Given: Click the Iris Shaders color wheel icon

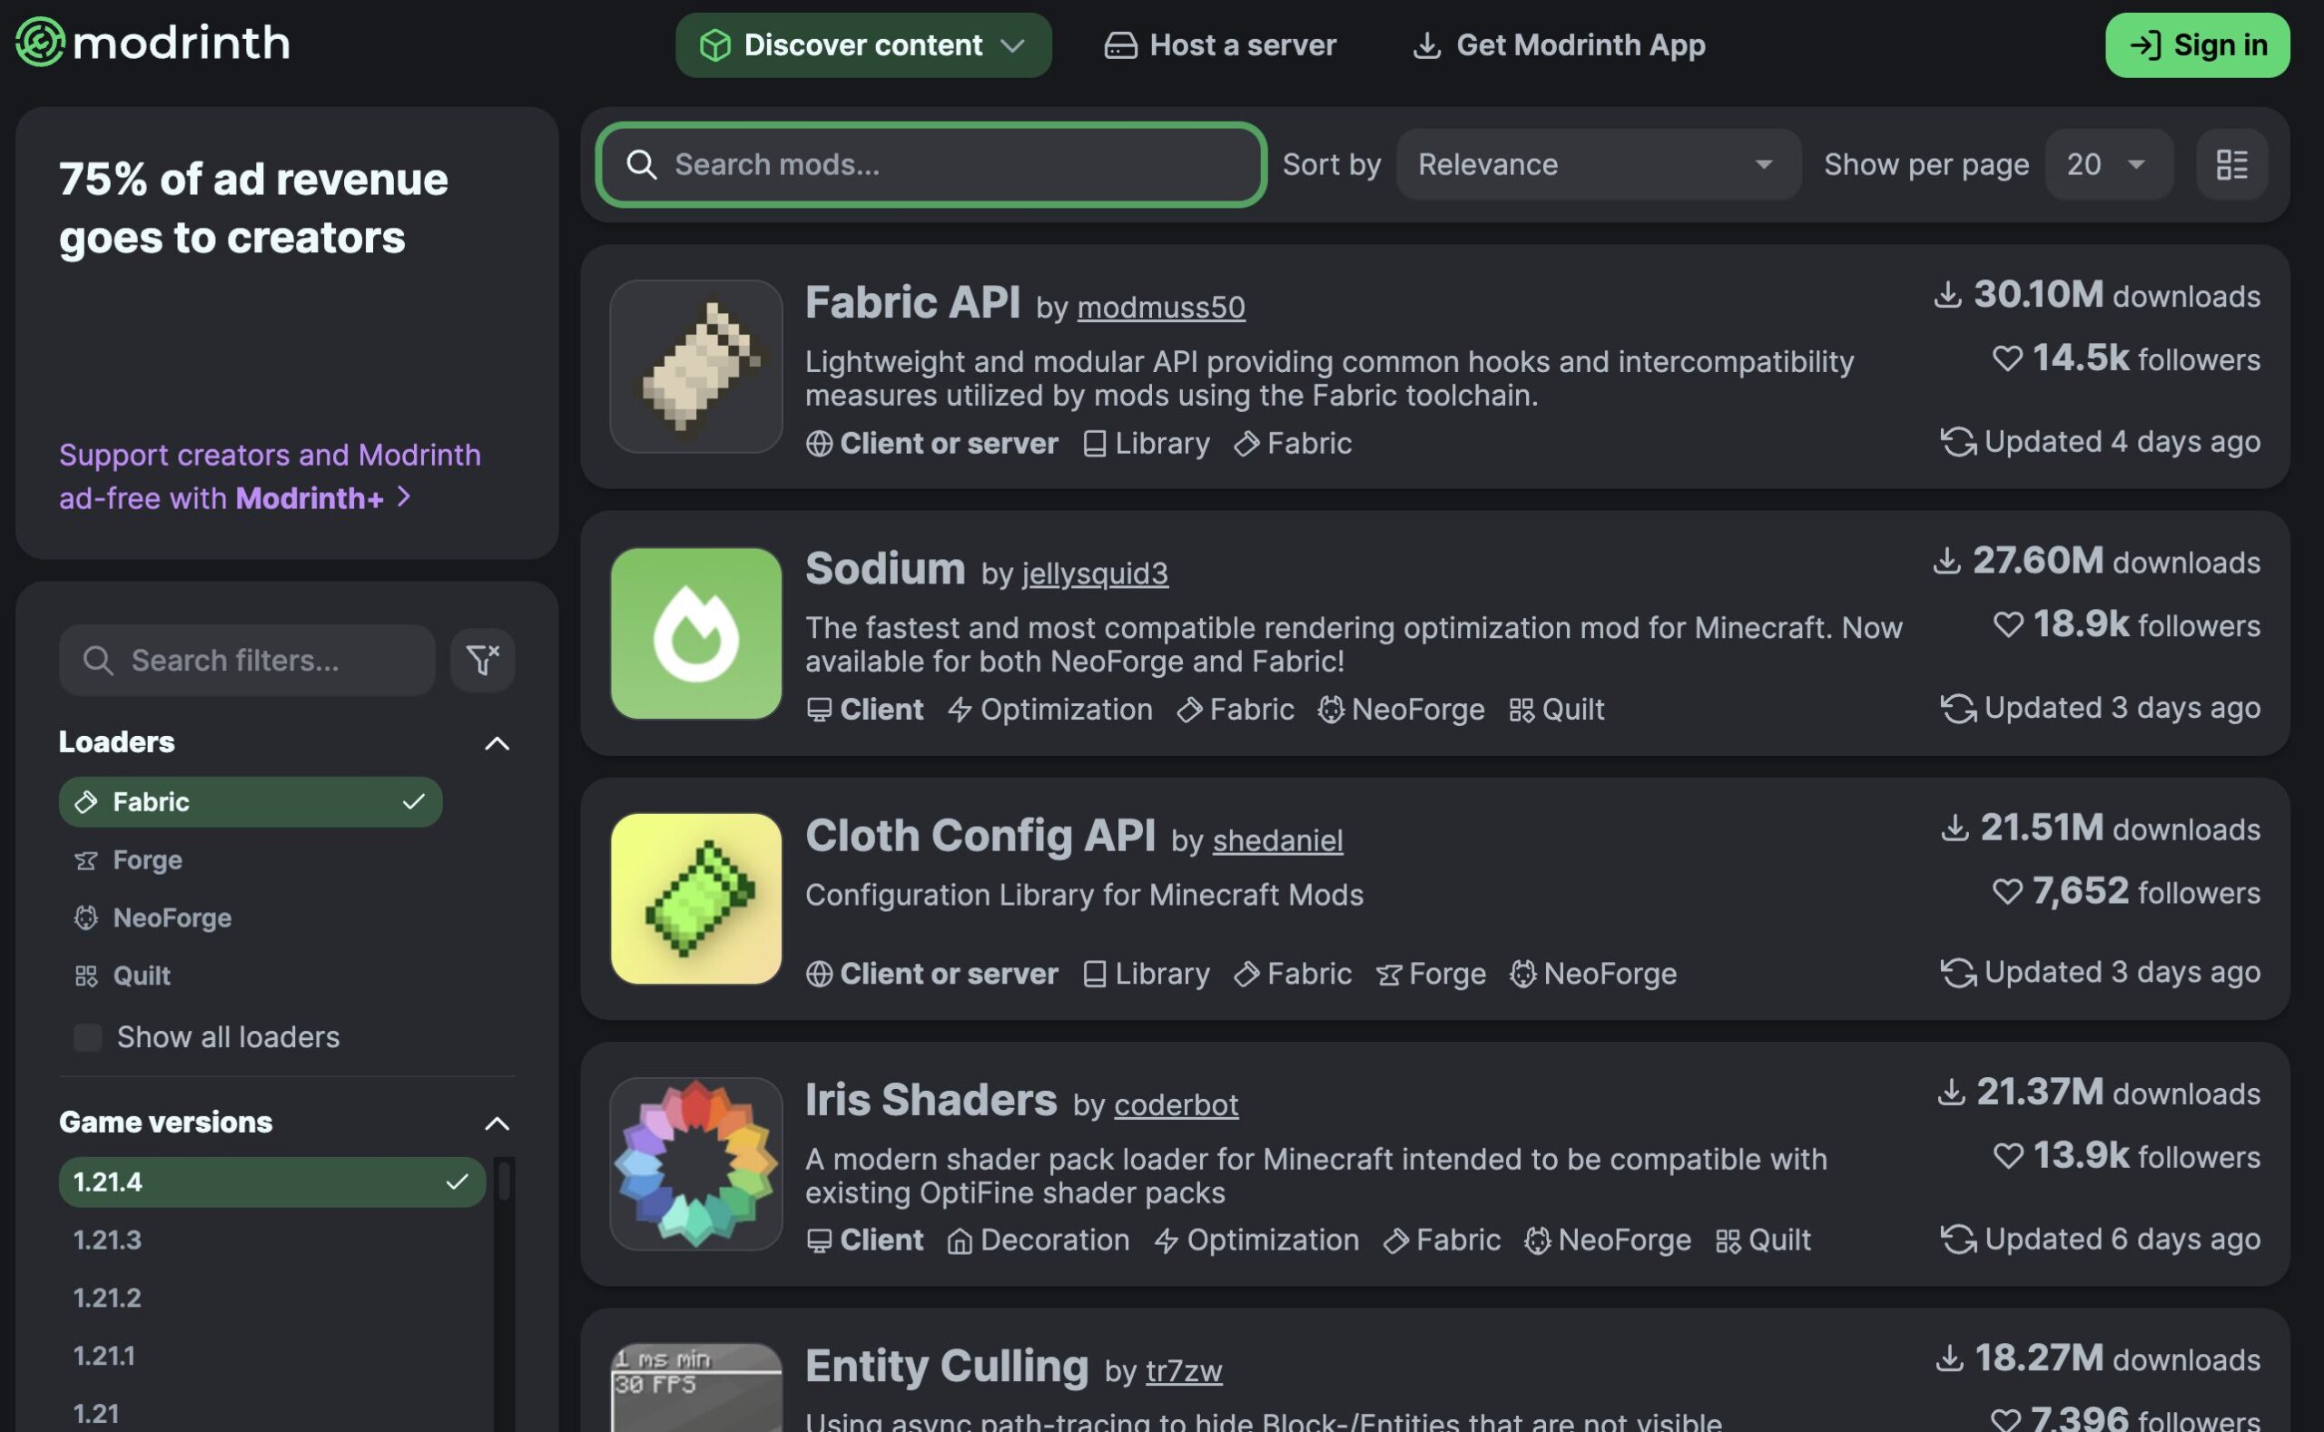Looking at the screenshot, I should [x=696, y=1164].
